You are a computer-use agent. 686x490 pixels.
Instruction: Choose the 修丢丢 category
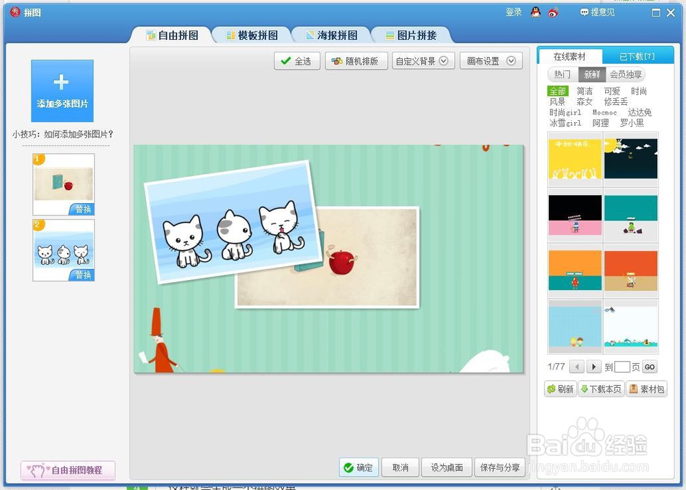[616, 102]
